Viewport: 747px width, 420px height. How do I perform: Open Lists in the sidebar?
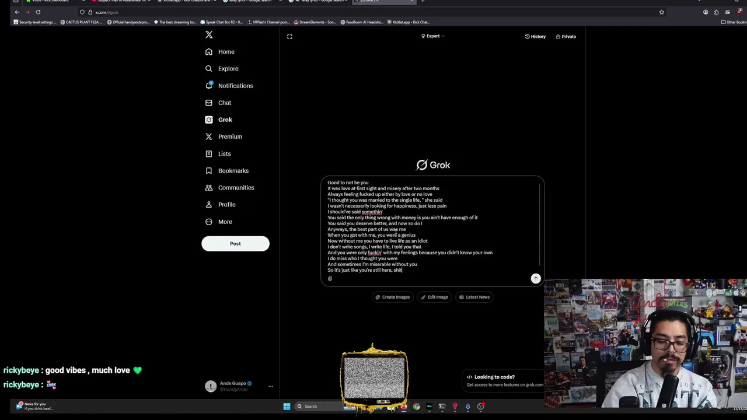(218, 153)
